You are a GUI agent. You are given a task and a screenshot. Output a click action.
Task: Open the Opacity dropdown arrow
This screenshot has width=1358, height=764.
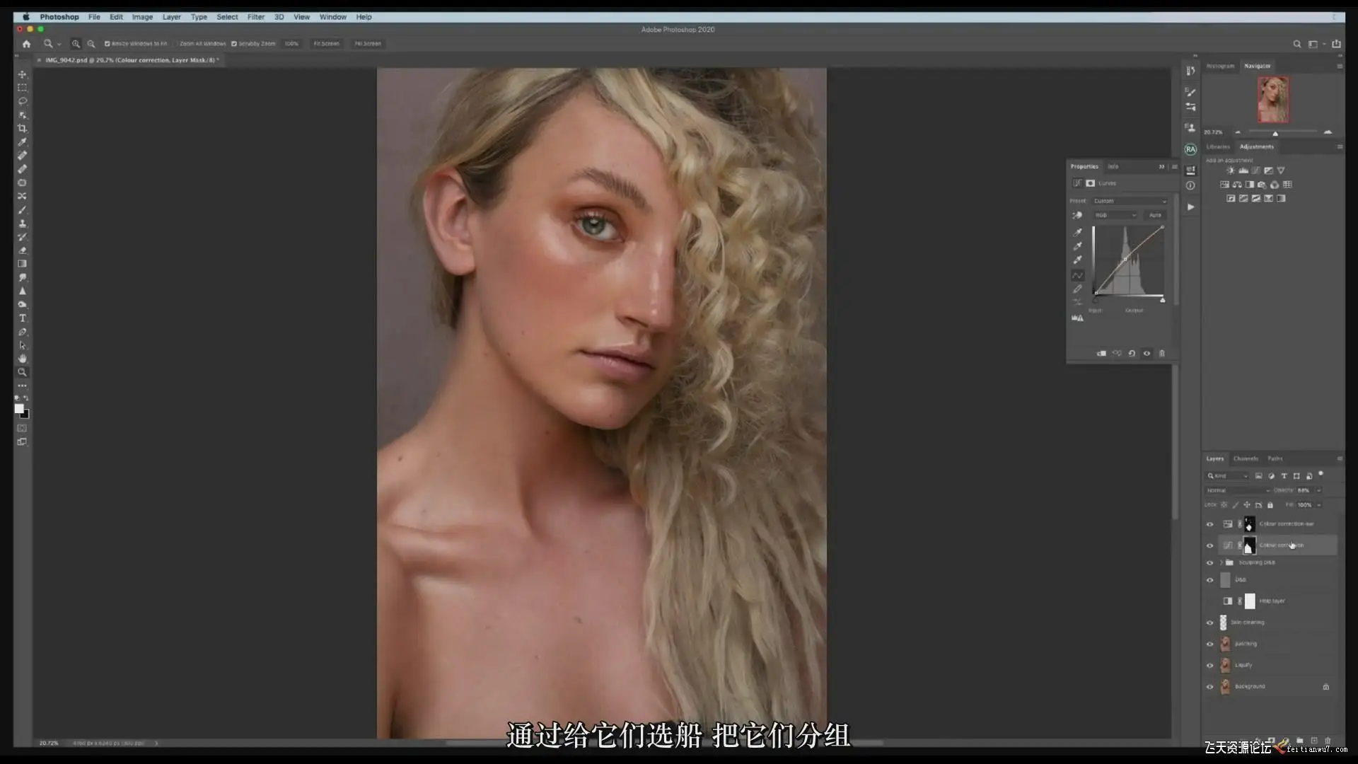tap(1319, 490)
